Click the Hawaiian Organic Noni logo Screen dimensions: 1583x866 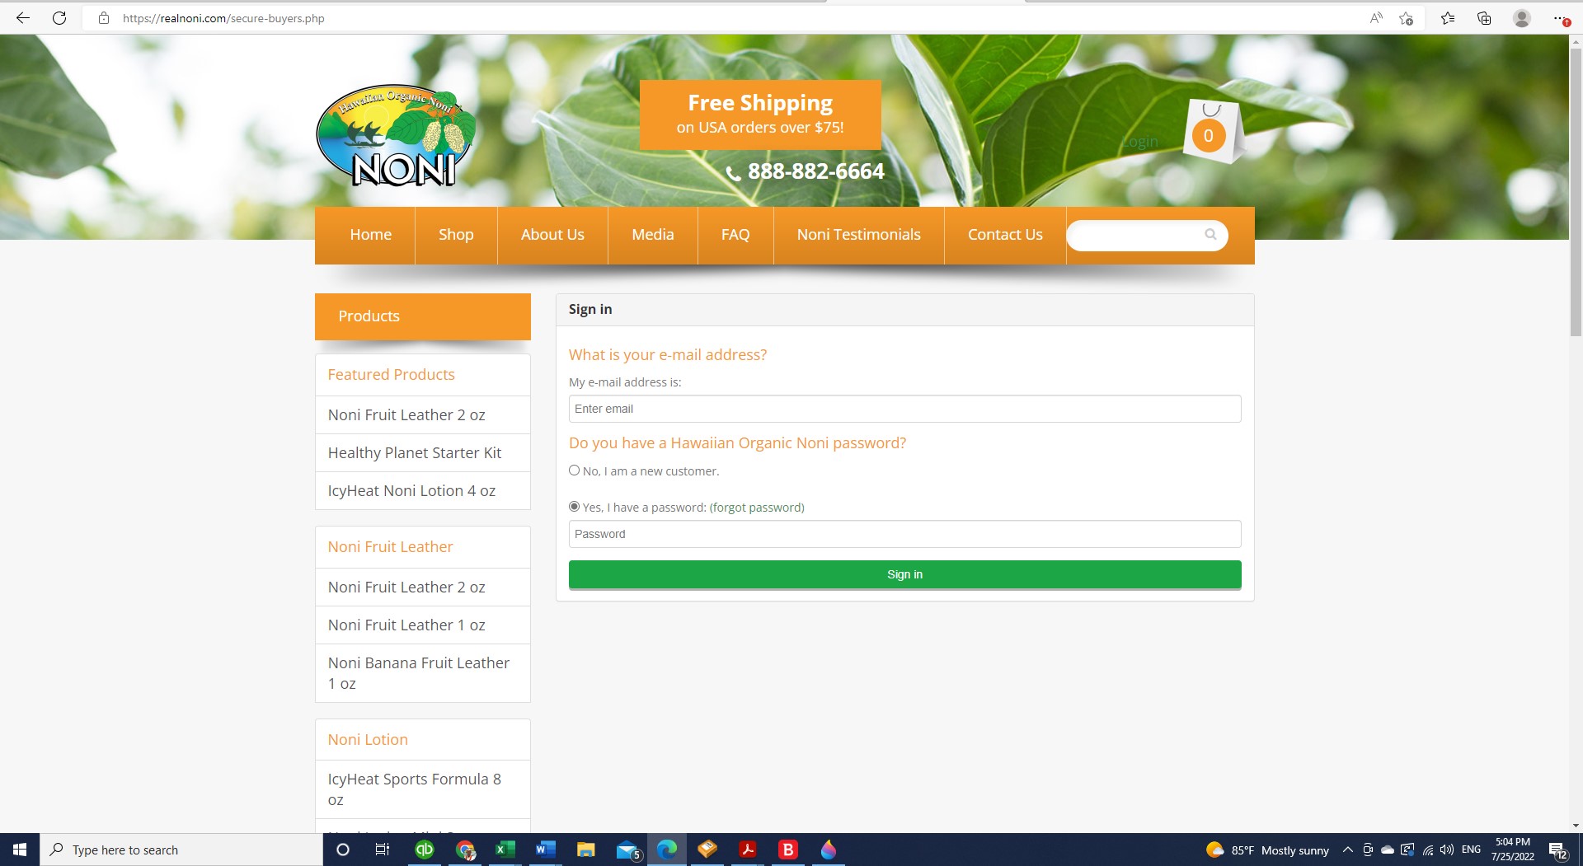pyautogui.click(x=396, y=136)
